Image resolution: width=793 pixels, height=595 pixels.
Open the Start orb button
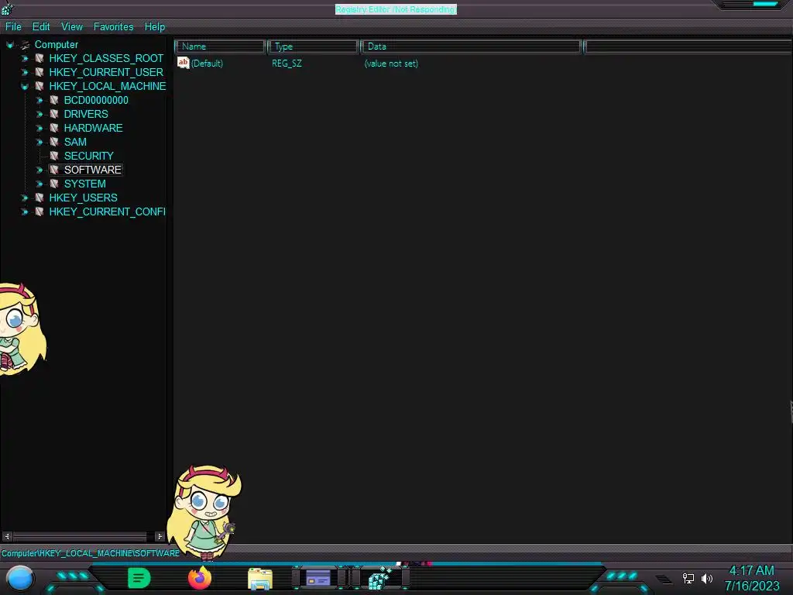click(20, 578)
